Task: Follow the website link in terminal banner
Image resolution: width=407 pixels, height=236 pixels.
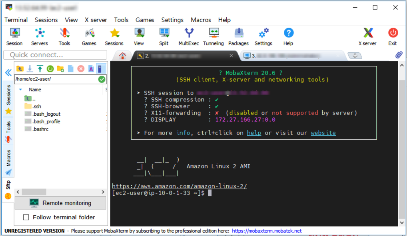Action: coord(323,133)
